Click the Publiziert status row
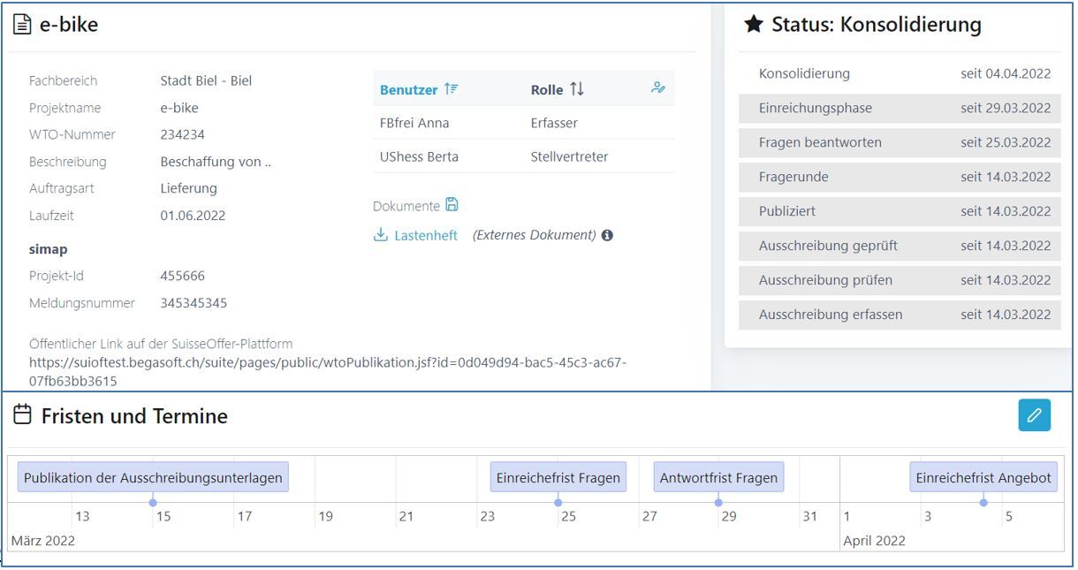This screenshot has height=570, width=1078. (900, 211)
